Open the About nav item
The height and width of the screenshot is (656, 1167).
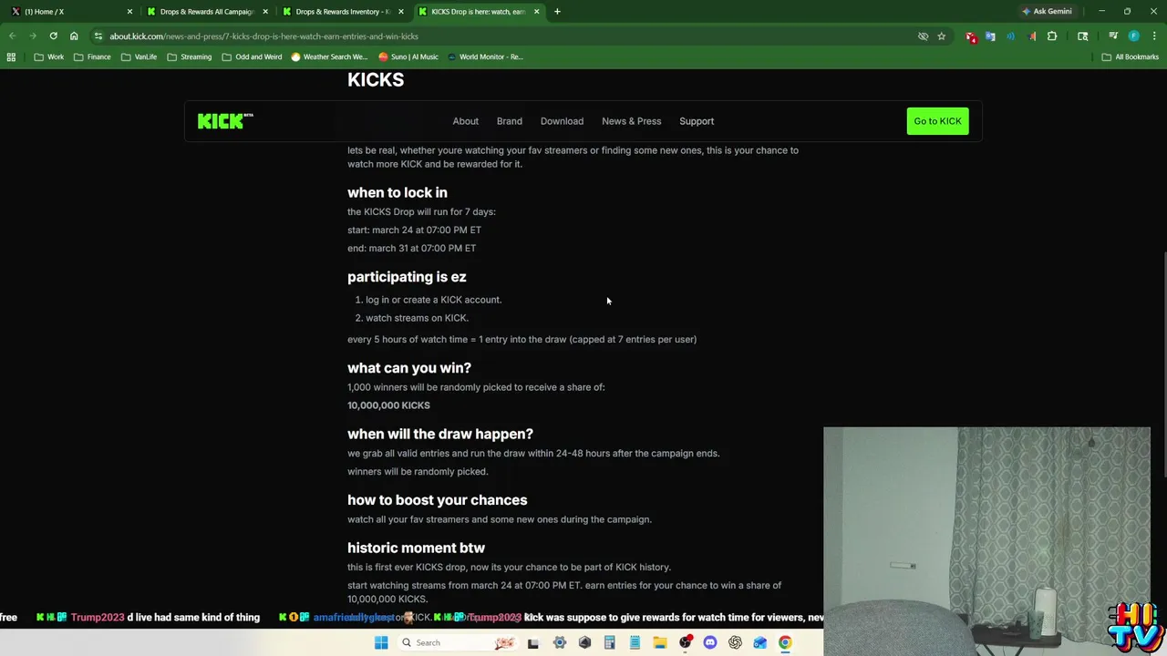(x=465, y=121)
